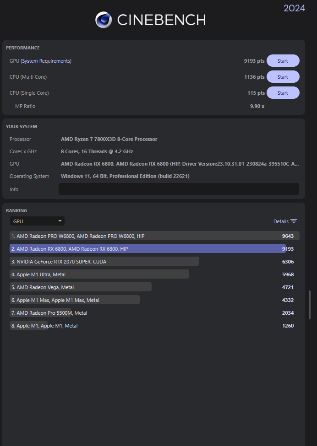Click the AMD Ryzen 7 7800X3D processor text
317x446 pixels.
coord(109,139)
